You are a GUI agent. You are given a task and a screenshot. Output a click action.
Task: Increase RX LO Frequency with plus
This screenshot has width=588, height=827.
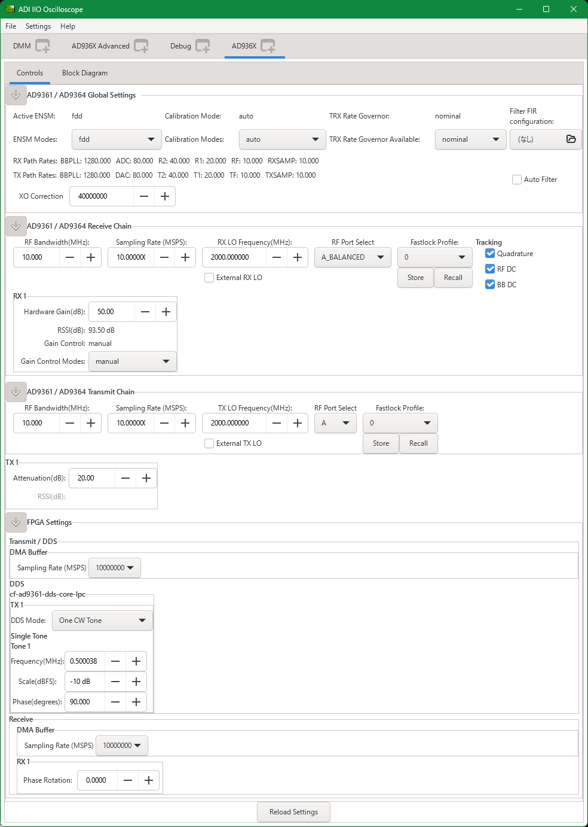tap(298, 257)
